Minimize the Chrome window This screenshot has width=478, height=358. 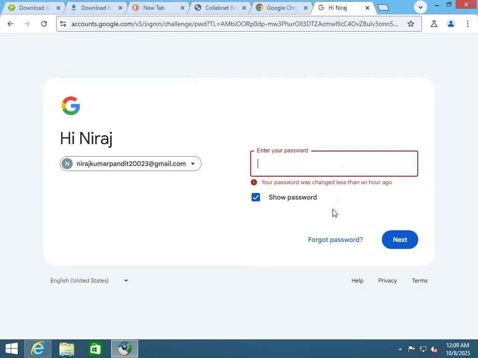tap(437, 5)
